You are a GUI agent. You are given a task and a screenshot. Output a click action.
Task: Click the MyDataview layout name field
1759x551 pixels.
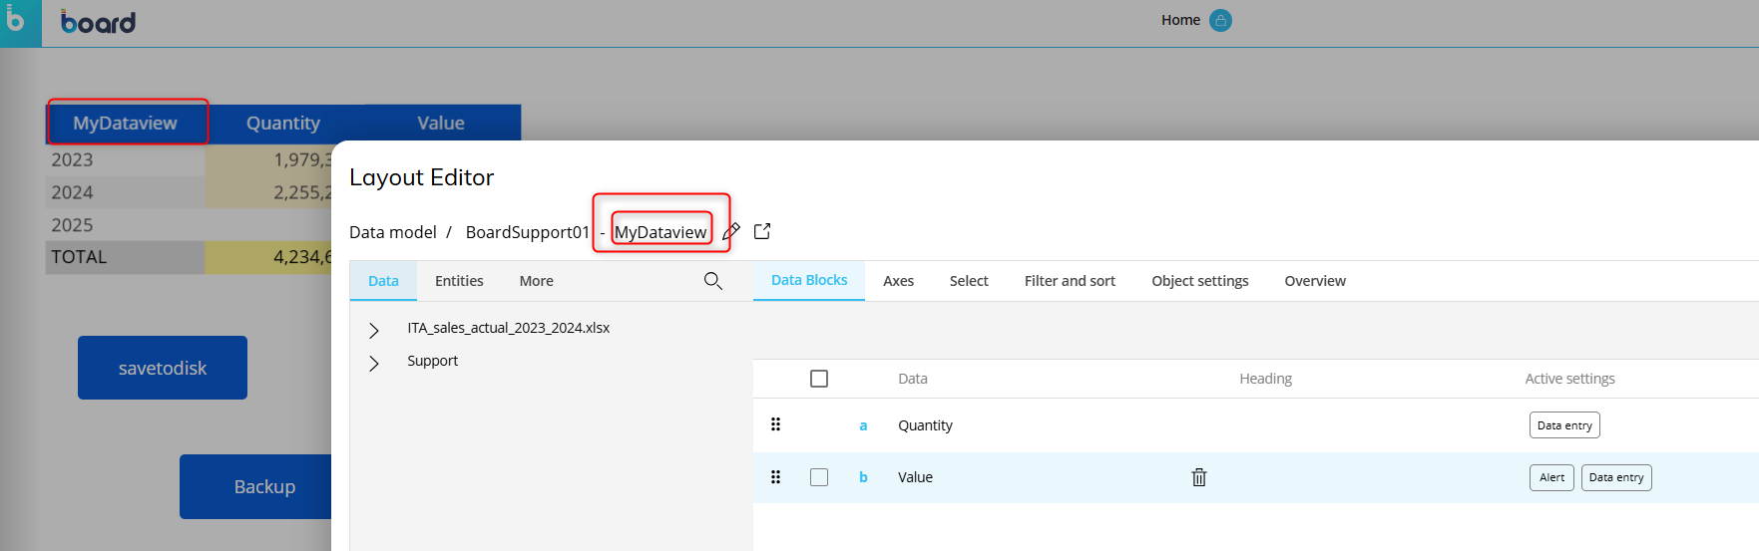point(660,231)
